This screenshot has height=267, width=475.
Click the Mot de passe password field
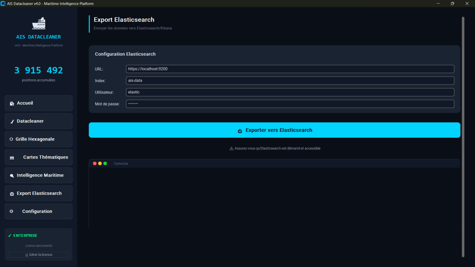[290, 104]
